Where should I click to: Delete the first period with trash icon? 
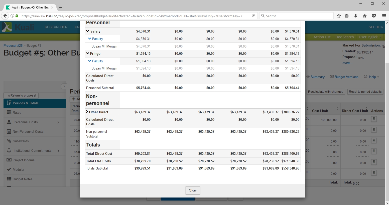pos(374,119)
